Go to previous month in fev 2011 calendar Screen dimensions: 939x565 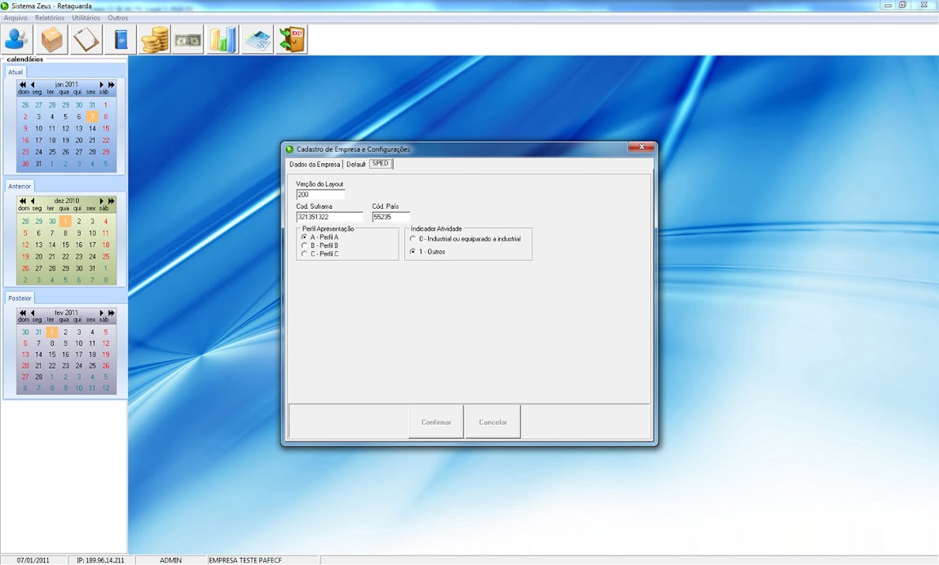click(33, 313)
